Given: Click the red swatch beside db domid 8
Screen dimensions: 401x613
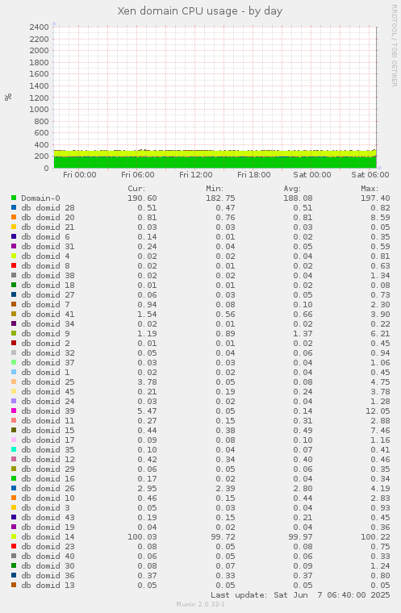Looking at the screenshot, I should tap(14, 266).
